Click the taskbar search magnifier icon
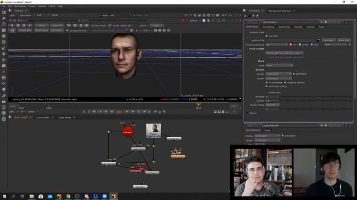This screenshot has height=200, width=357. (13, 196)
